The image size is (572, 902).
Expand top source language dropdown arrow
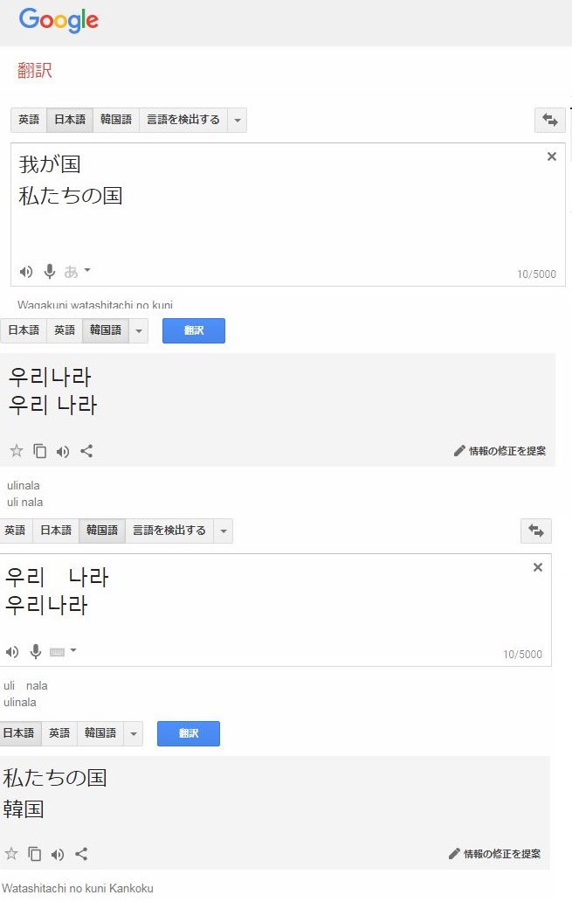point(237,120)
